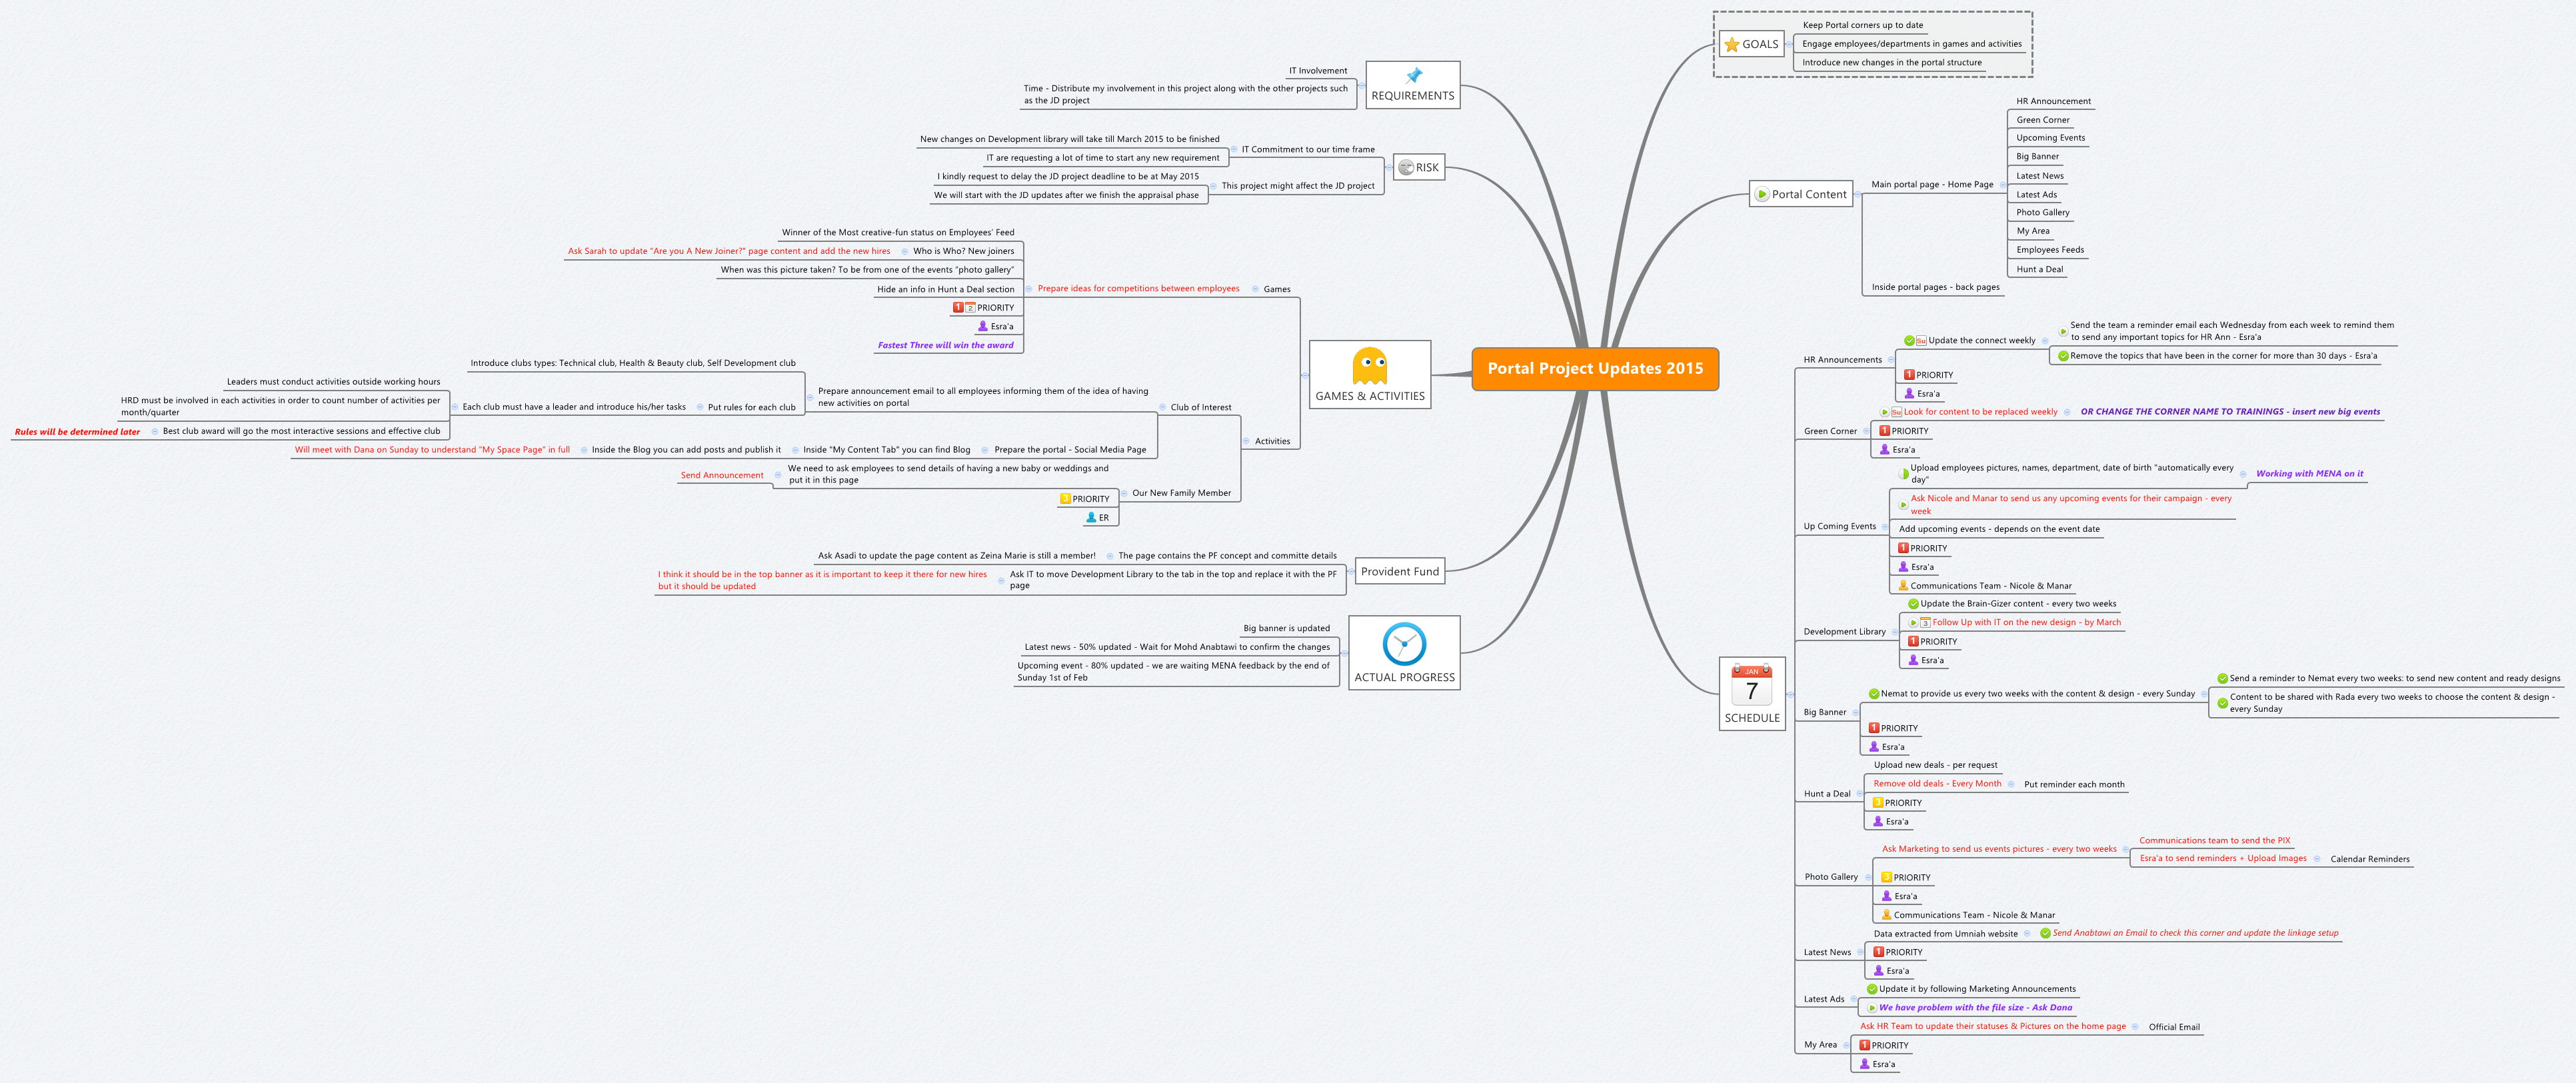
Task: Click the blue clock icon in ACTUAL PROGRESS
Action: [1404, 644]
